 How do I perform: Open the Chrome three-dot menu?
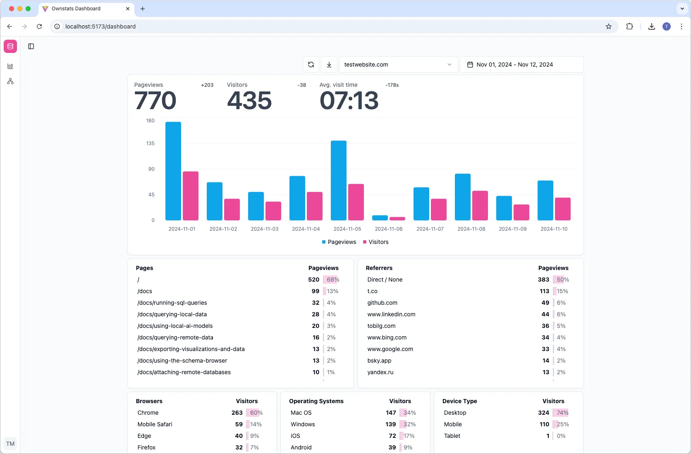point(681,26)
